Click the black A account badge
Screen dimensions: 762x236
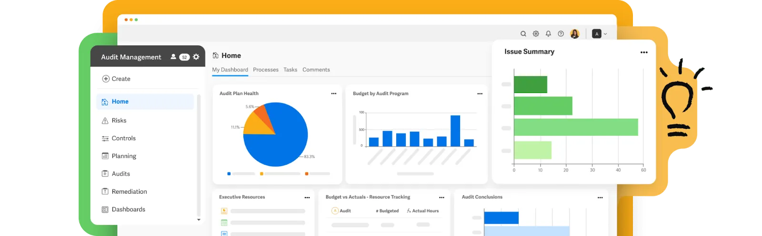(596, 34)
